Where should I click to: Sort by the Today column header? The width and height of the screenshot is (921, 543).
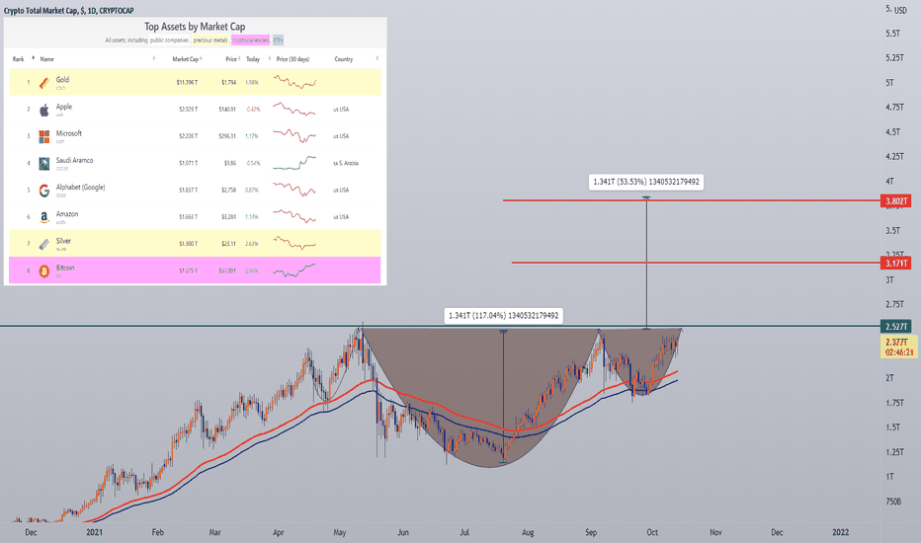point(253,59)
